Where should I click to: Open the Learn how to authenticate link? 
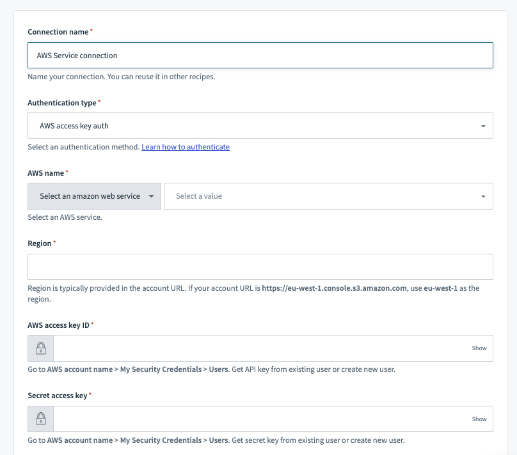click(186, 146)
